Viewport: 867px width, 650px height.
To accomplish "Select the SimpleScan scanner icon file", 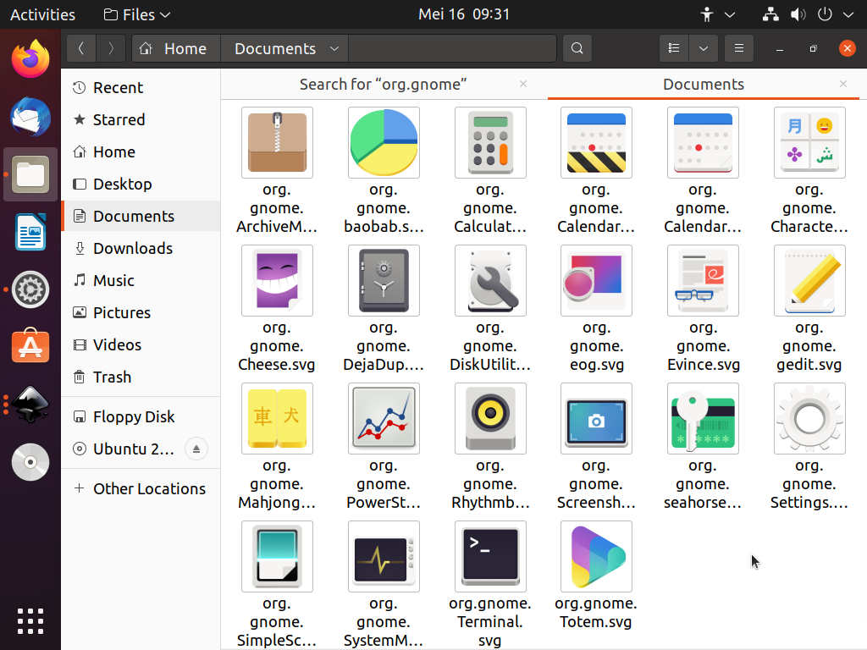I will (x=277, y=557).
